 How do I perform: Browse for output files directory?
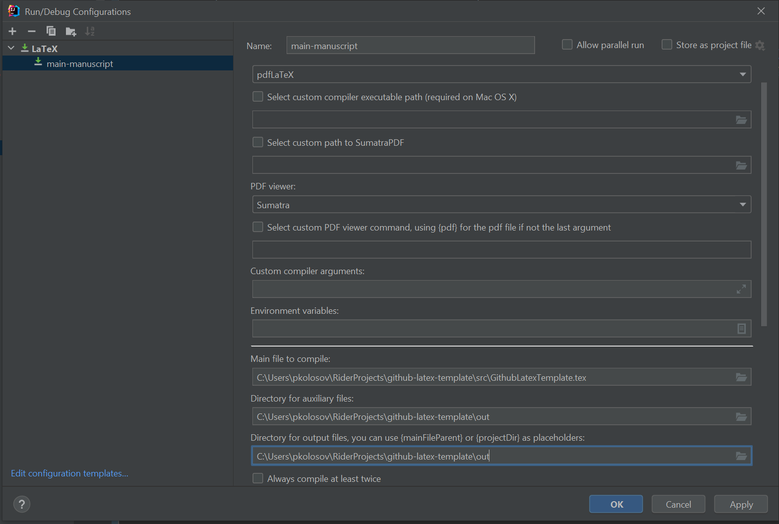point(741,456)
